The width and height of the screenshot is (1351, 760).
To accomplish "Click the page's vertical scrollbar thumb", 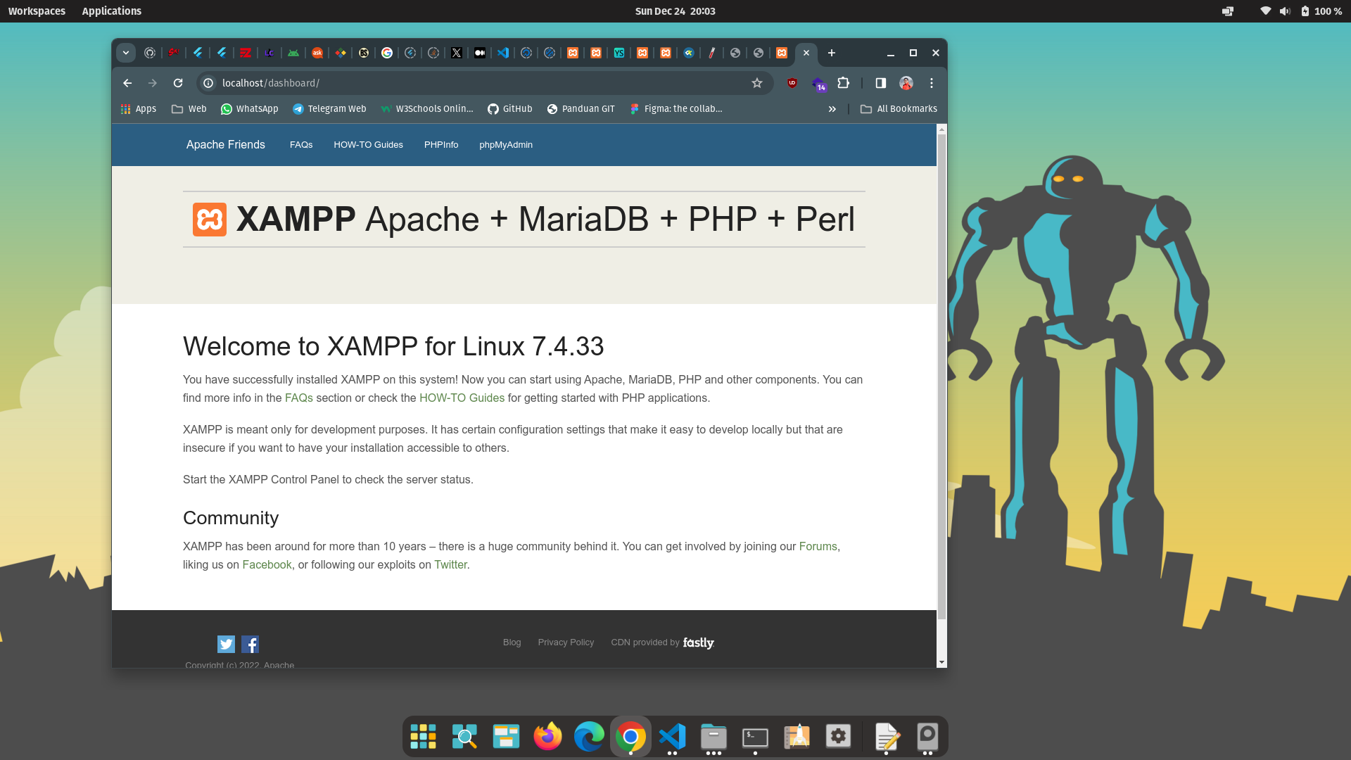I will pyautogui.click(x=941, y=376).
